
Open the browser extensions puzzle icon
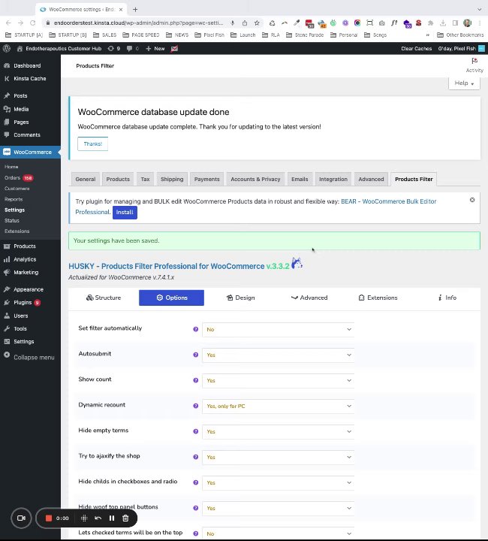(x=430, y=23)
